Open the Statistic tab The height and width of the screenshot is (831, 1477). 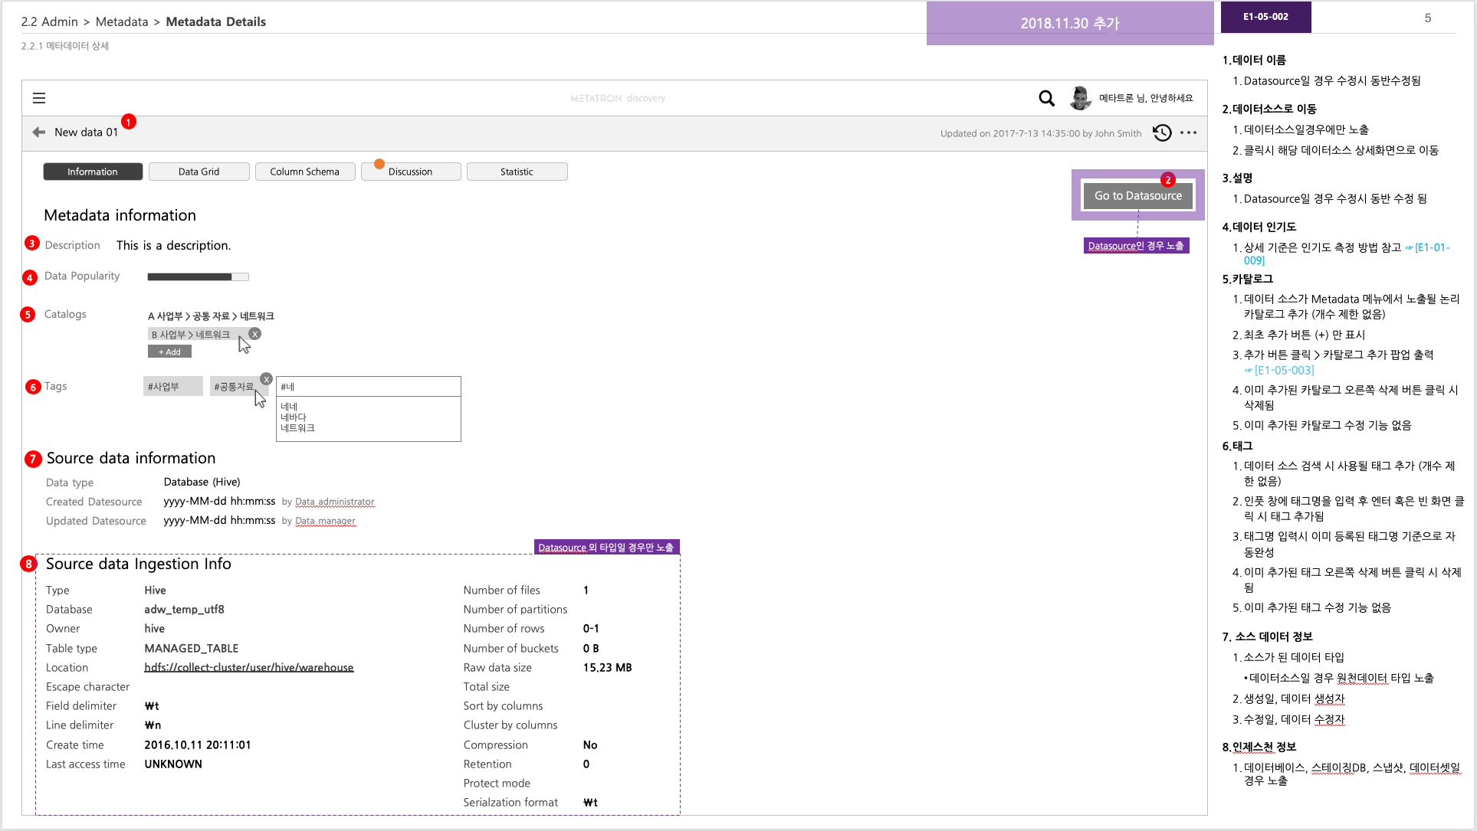[517, 172]
